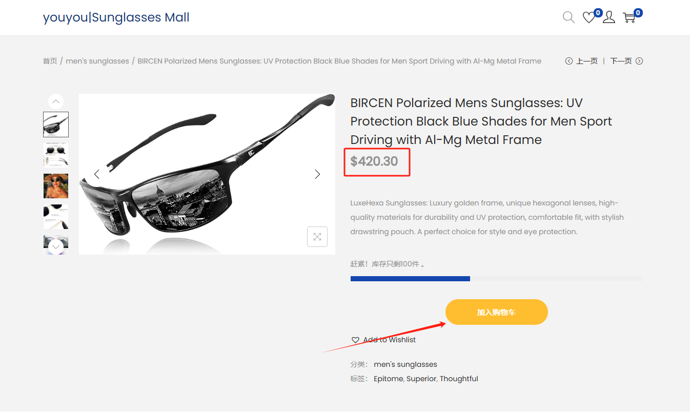Open the search magnifier icon

pyautogui.click(x=569, y=17)
